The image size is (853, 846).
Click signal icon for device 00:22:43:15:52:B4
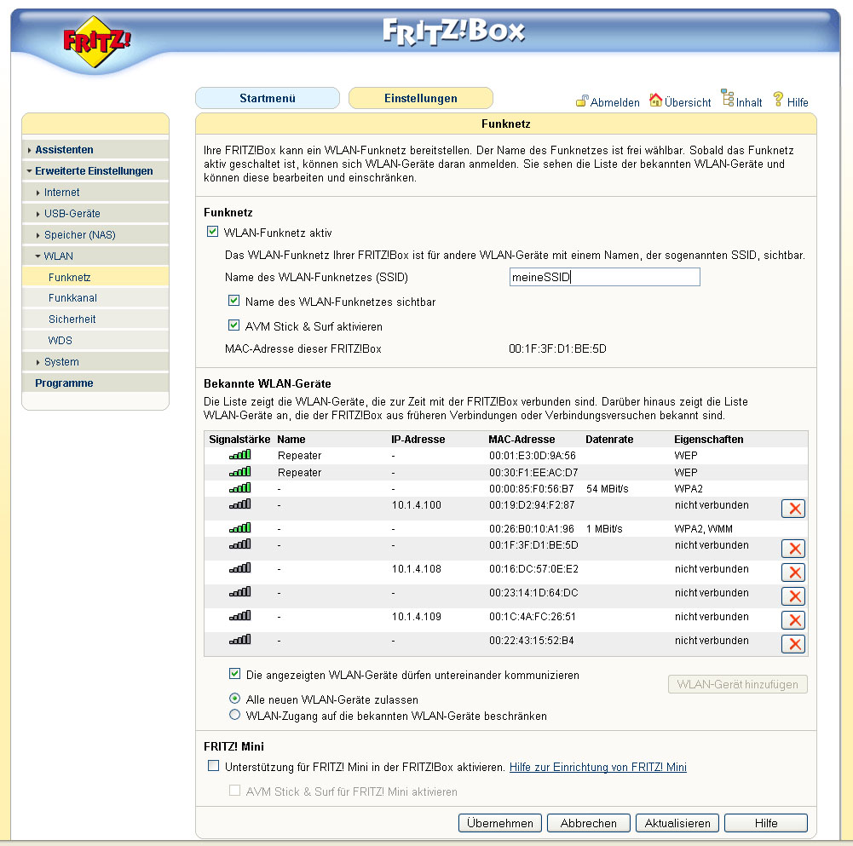[x=240, y=640]
